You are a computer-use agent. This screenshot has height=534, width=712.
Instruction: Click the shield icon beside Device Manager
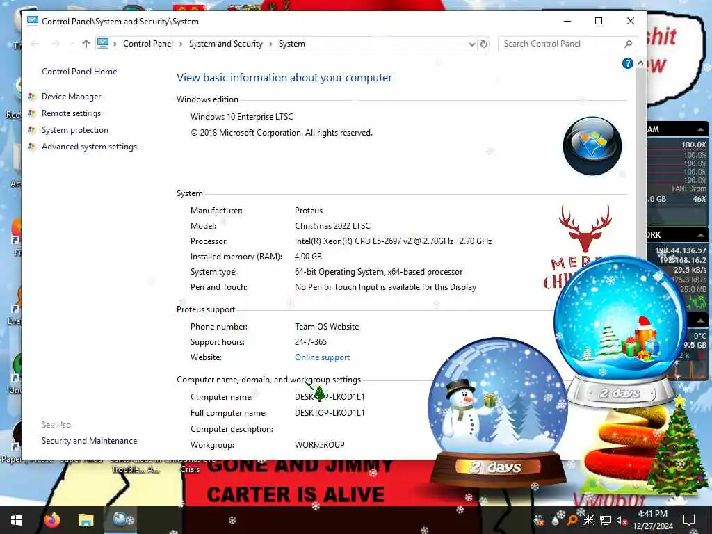(31, 96)
